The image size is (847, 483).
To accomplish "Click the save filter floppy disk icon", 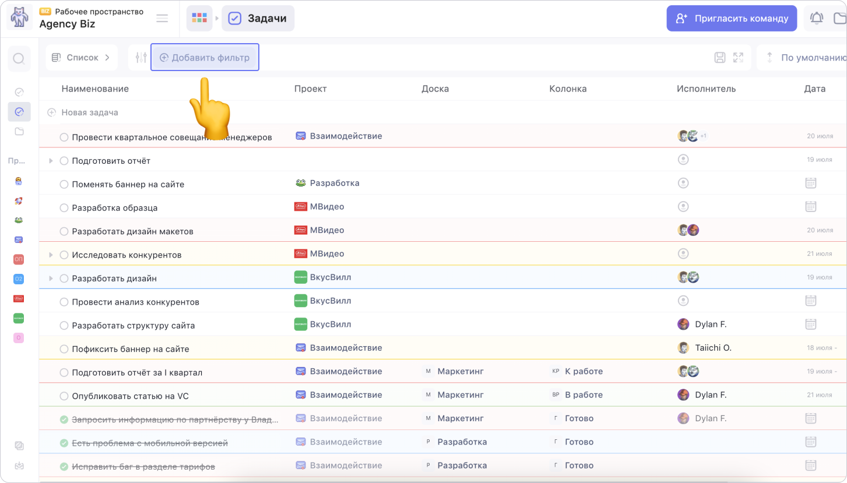I will (720, 58).
